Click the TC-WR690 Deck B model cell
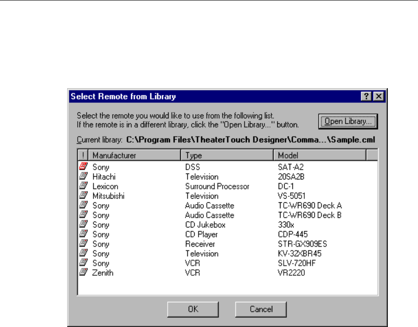Screen dimensions: 418x327 click(x=310, y=215)
